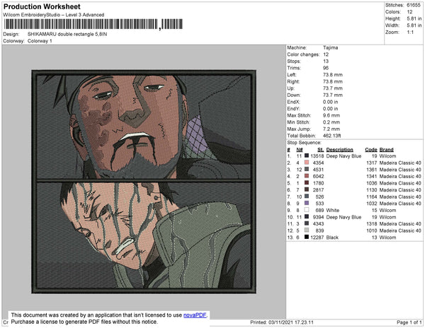The image size is (425, 328).
Task: Click the N# column header
Action: tap(299, 150)
